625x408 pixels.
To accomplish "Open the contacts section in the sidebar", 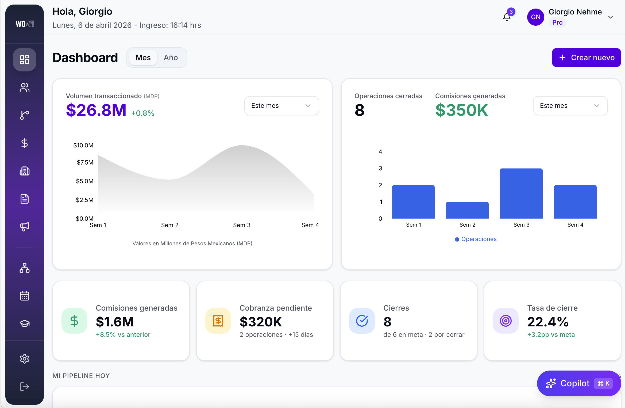I will (25, 88).
